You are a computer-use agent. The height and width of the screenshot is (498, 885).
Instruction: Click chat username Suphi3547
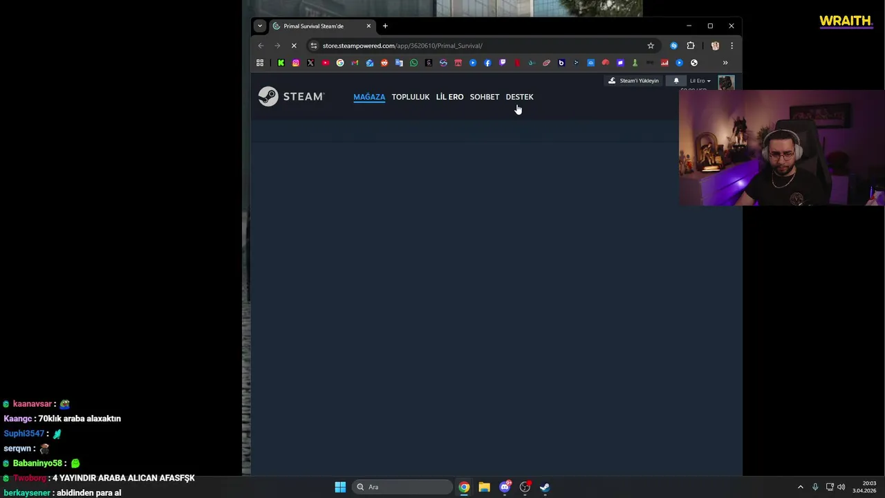pos(24,434)
